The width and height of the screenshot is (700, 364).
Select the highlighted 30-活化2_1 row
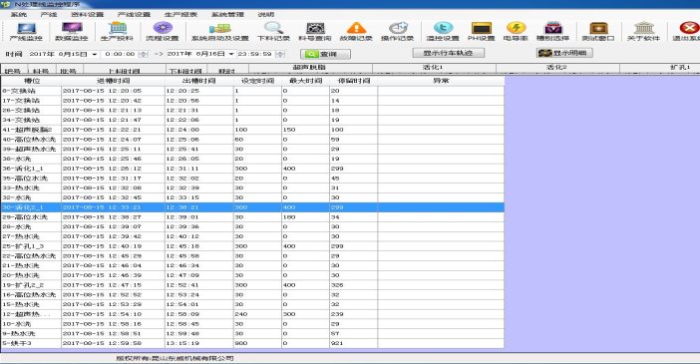(x=252, y=207)
